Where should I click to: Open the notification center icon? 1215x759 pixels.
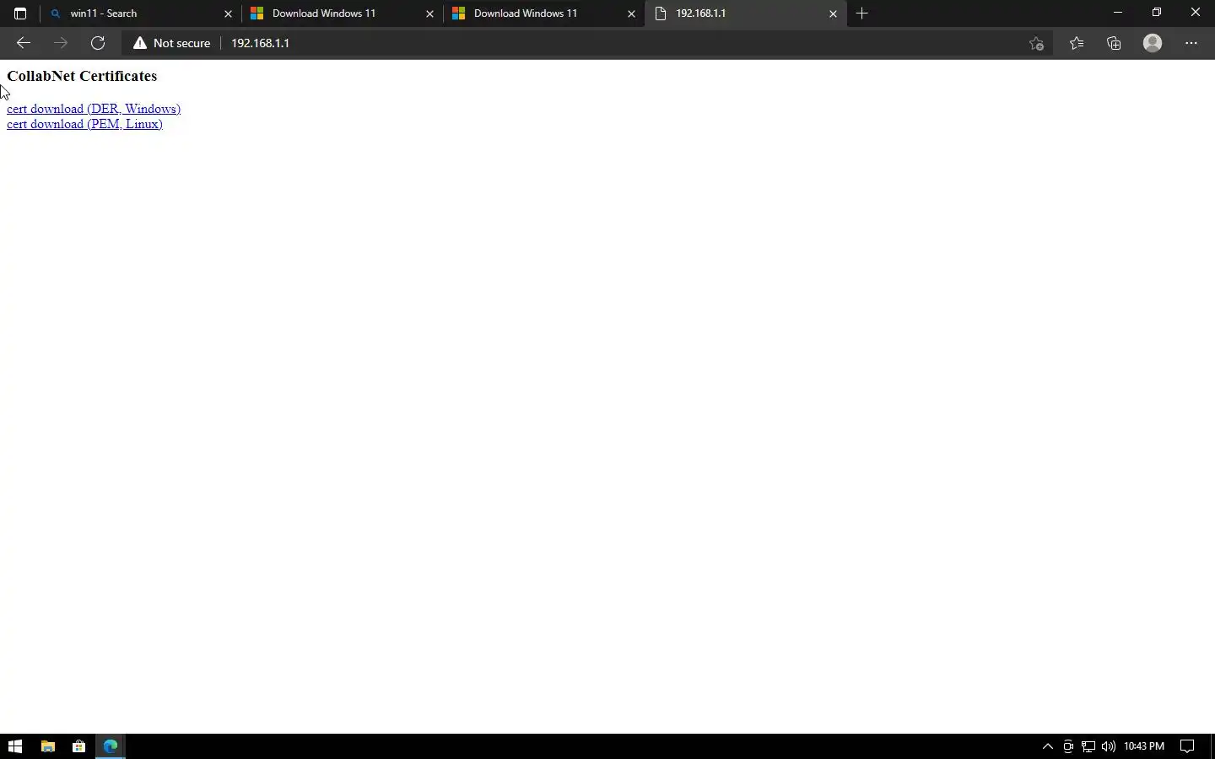[1187, 746]
